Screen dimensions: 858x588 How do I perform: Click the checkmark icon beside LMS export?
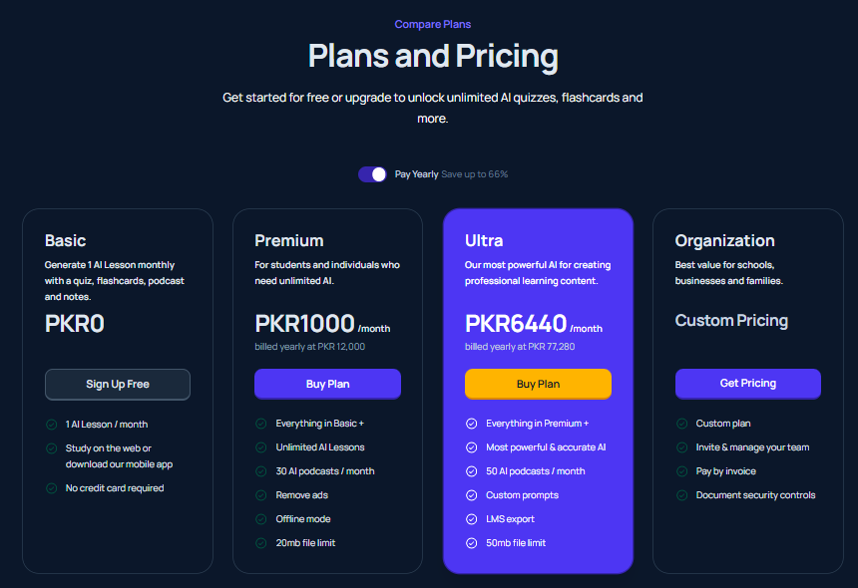pos(472,519)
